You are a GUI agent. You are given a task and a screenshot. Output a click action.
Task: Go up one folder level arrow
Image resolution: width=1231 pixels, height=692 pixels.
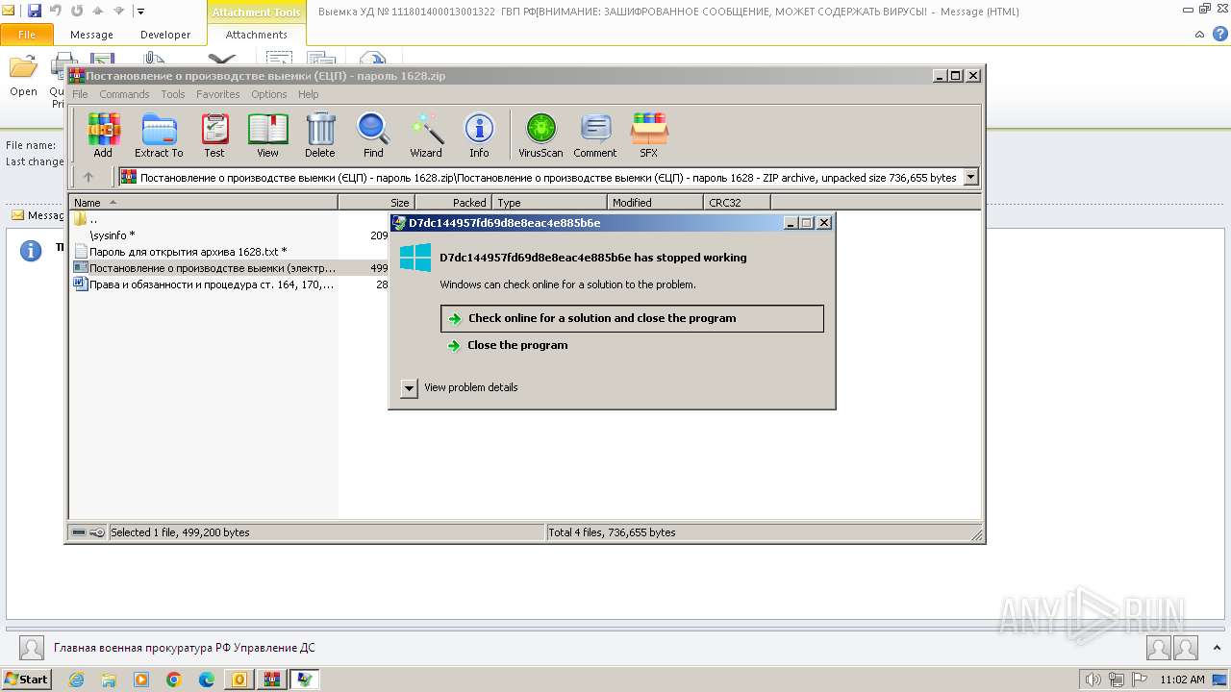click(x=88, y=177)
